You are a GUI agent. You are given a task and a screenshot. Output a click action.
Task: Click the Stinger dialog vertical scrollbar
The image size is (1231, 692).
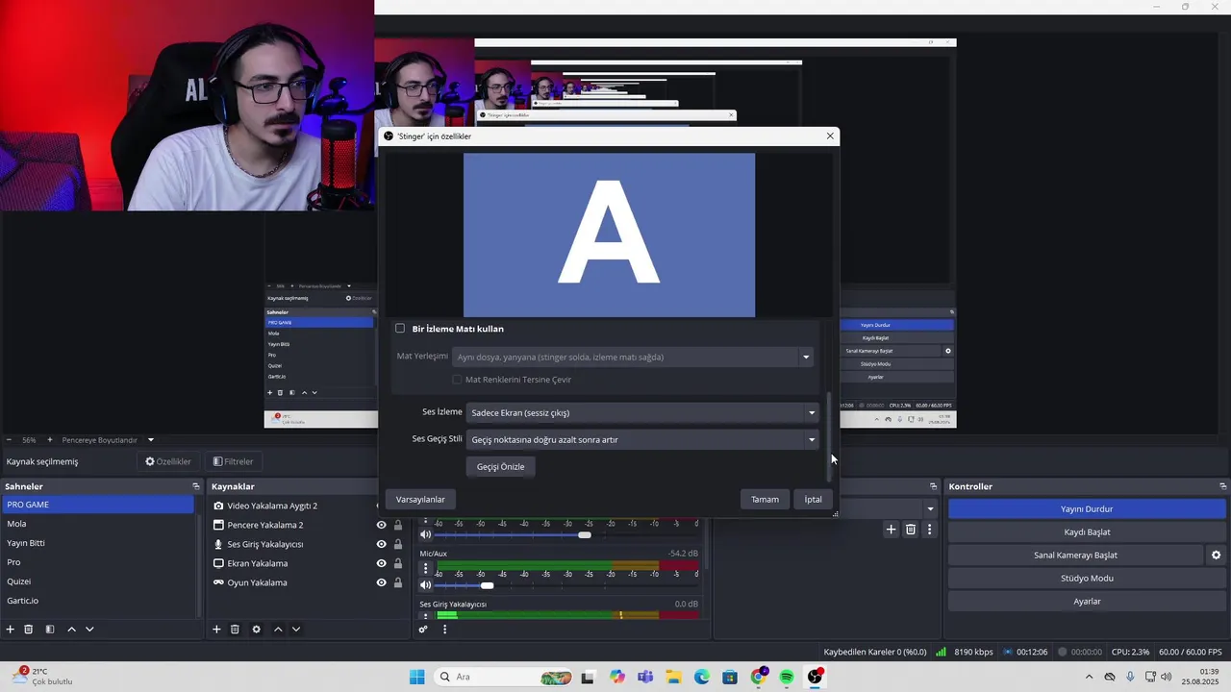click(830, 437)
